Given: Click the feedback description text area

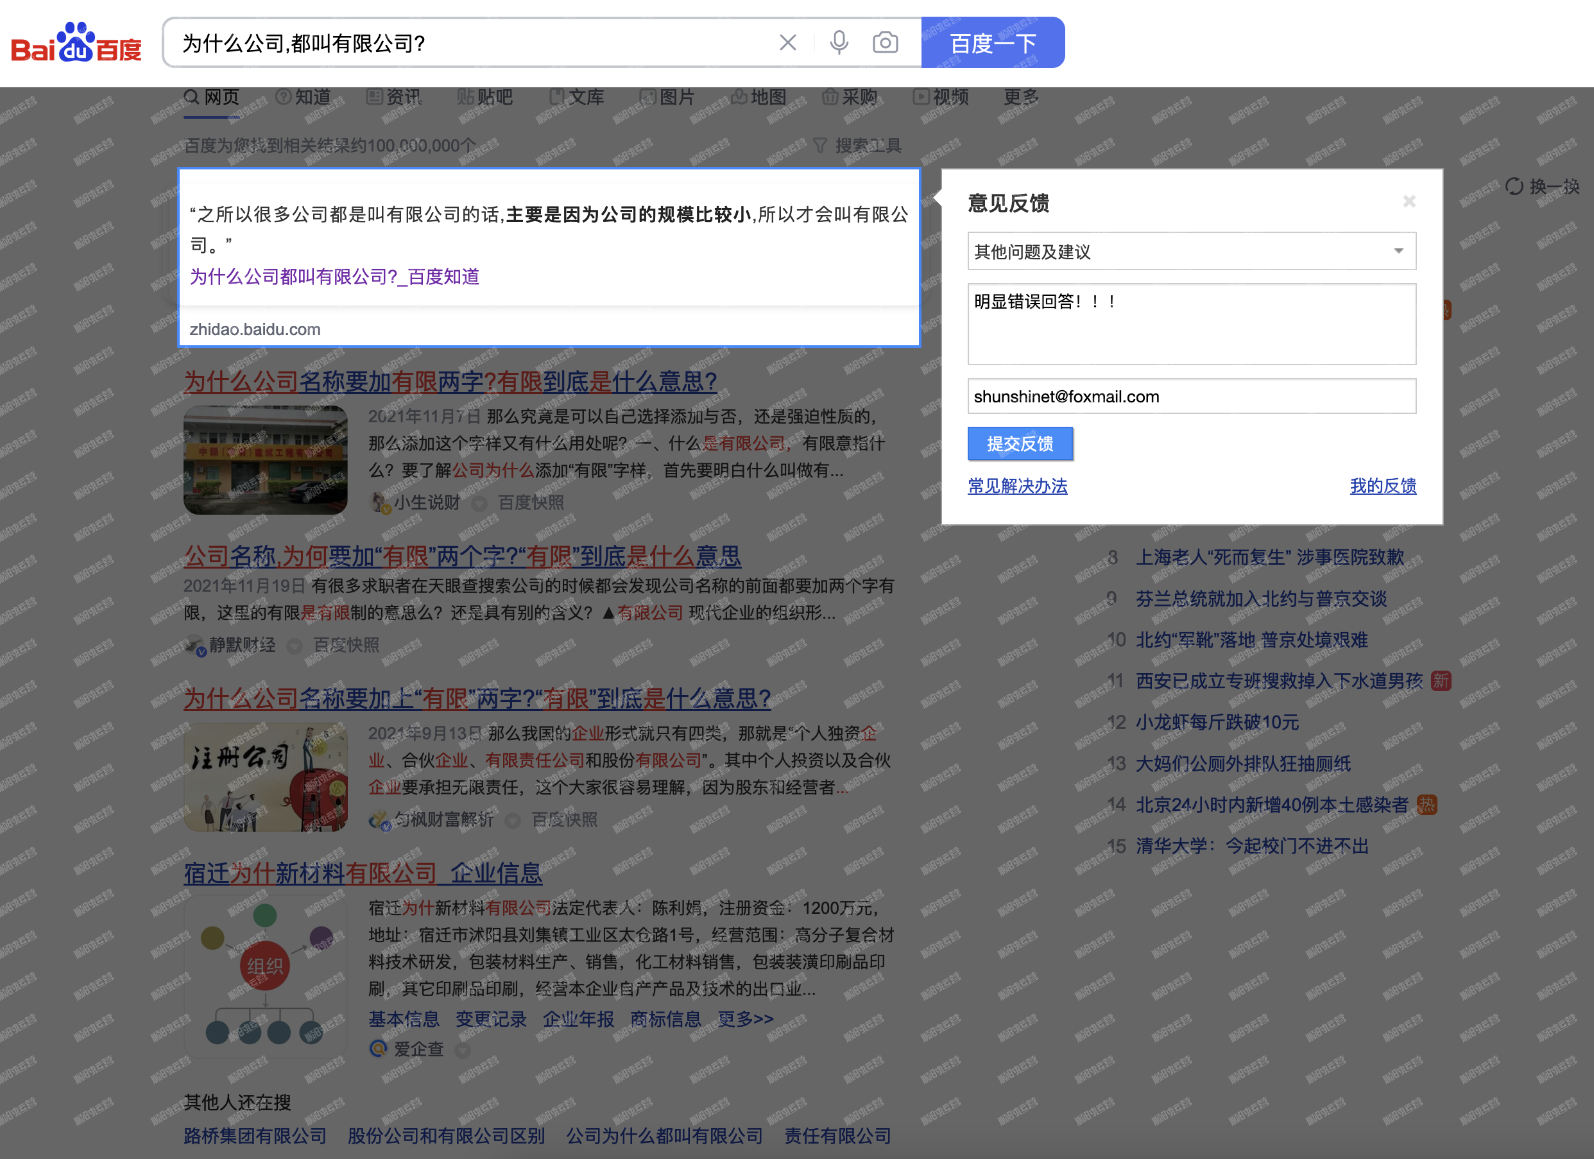Looking at the screenshot, I should pos(1191,324).
